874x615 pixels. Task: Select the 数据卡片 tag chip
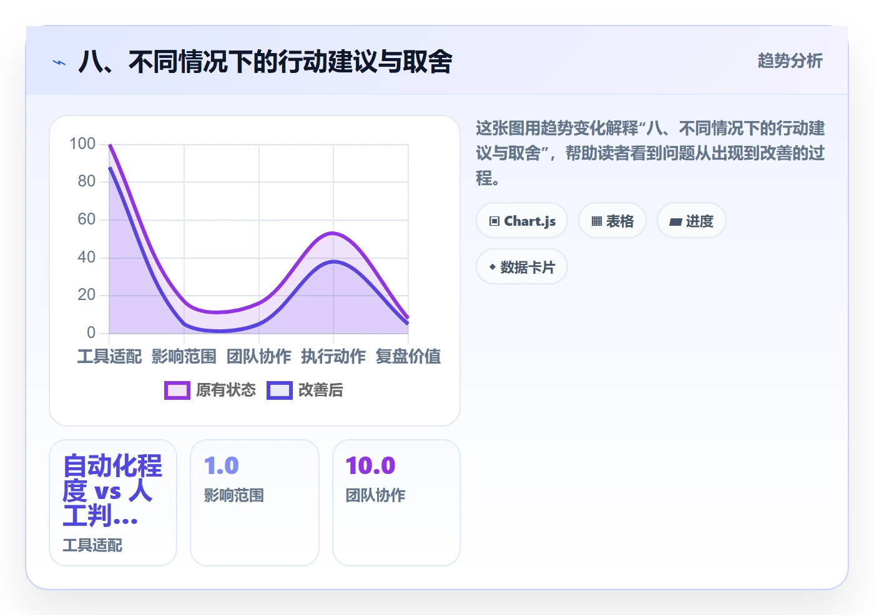[522, 267]
